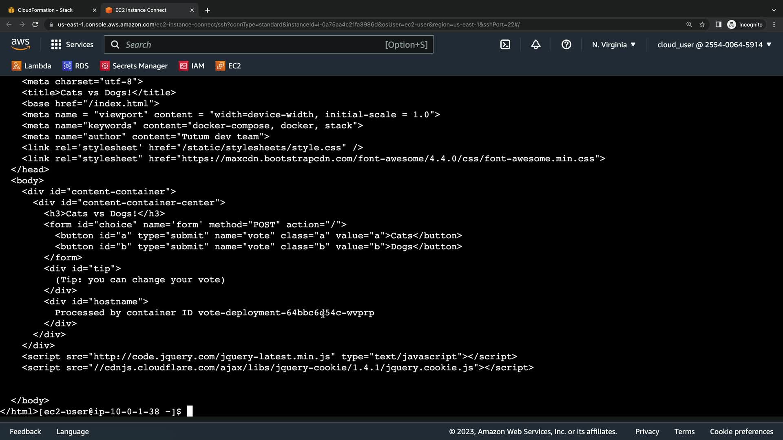Open EC2 favorites shortcut
The width and height of the screenshot is (783, 440).
tap(228, 66)
